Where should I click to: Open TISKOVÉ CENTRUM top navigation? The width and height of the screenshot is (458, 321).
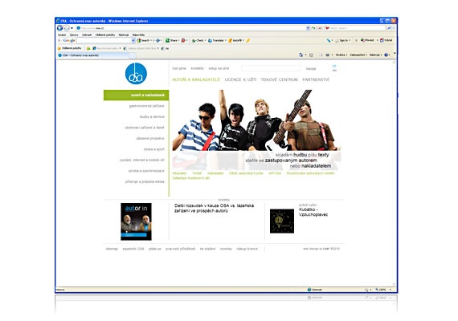(279, 79)
